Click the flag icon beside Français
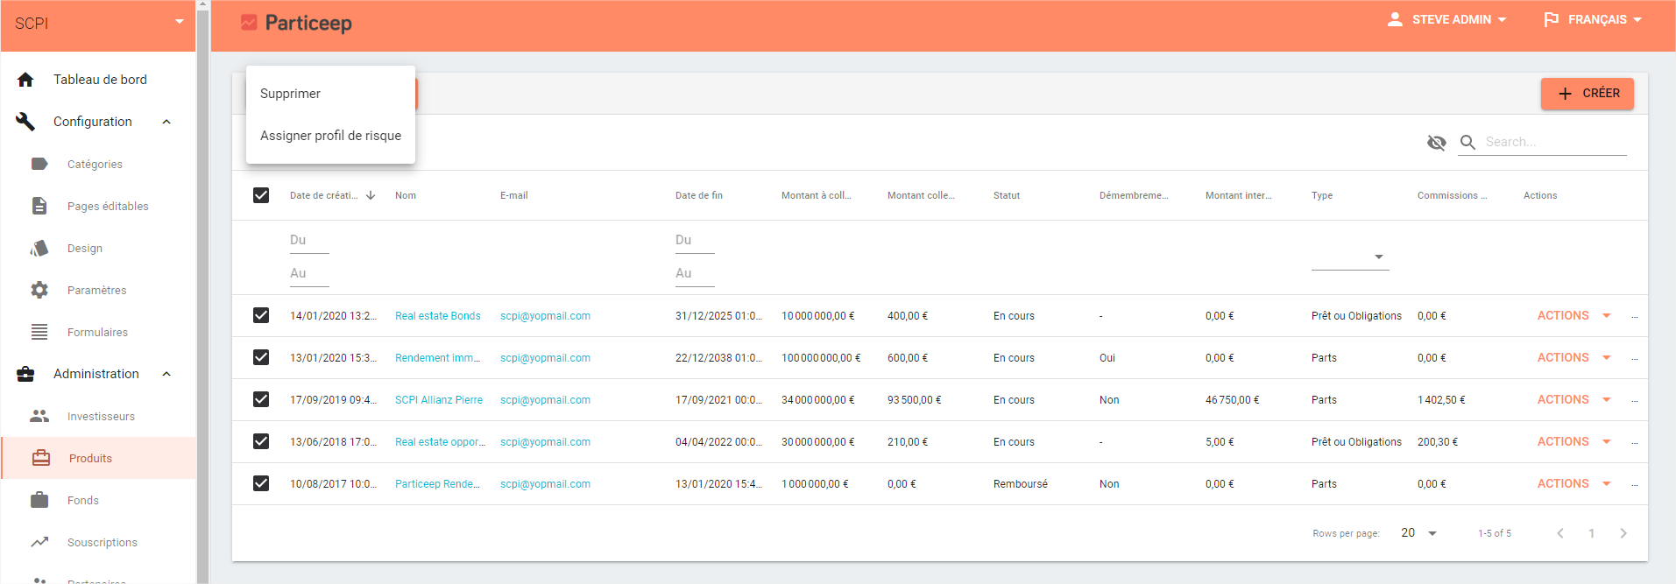The image size is (1676, 584). pos(1551,19)
